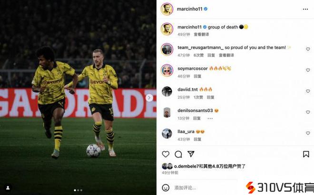
Task: Open more options on denilsonsants03's comment
Action: 210,118
